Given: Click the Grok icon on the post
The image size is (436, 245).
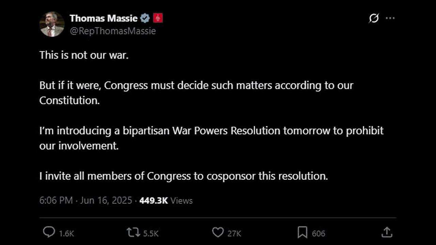Looking at the screenshot, I should [x=374, y=19].
